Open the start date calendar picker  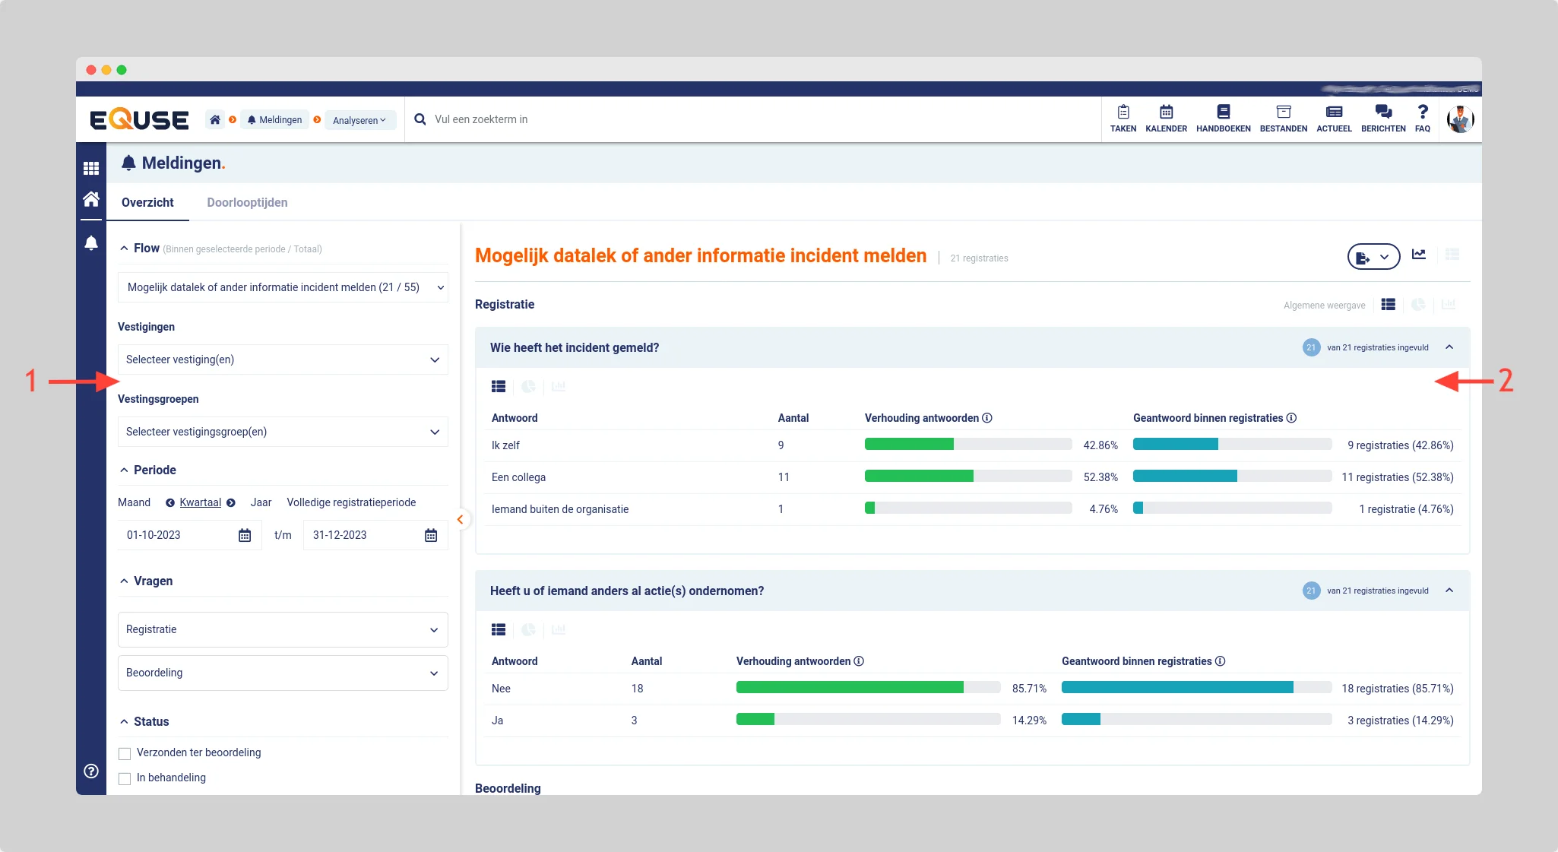(x=245, y=535)
